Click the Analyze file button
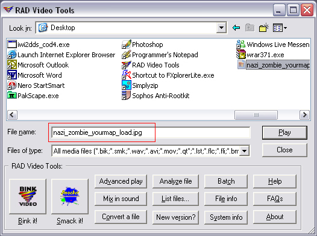 point(176,181)
